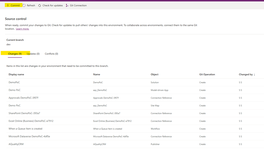Click the Git Connection branch icon
Viewport: 264px width, 150px height.
(x=67, y=5)
